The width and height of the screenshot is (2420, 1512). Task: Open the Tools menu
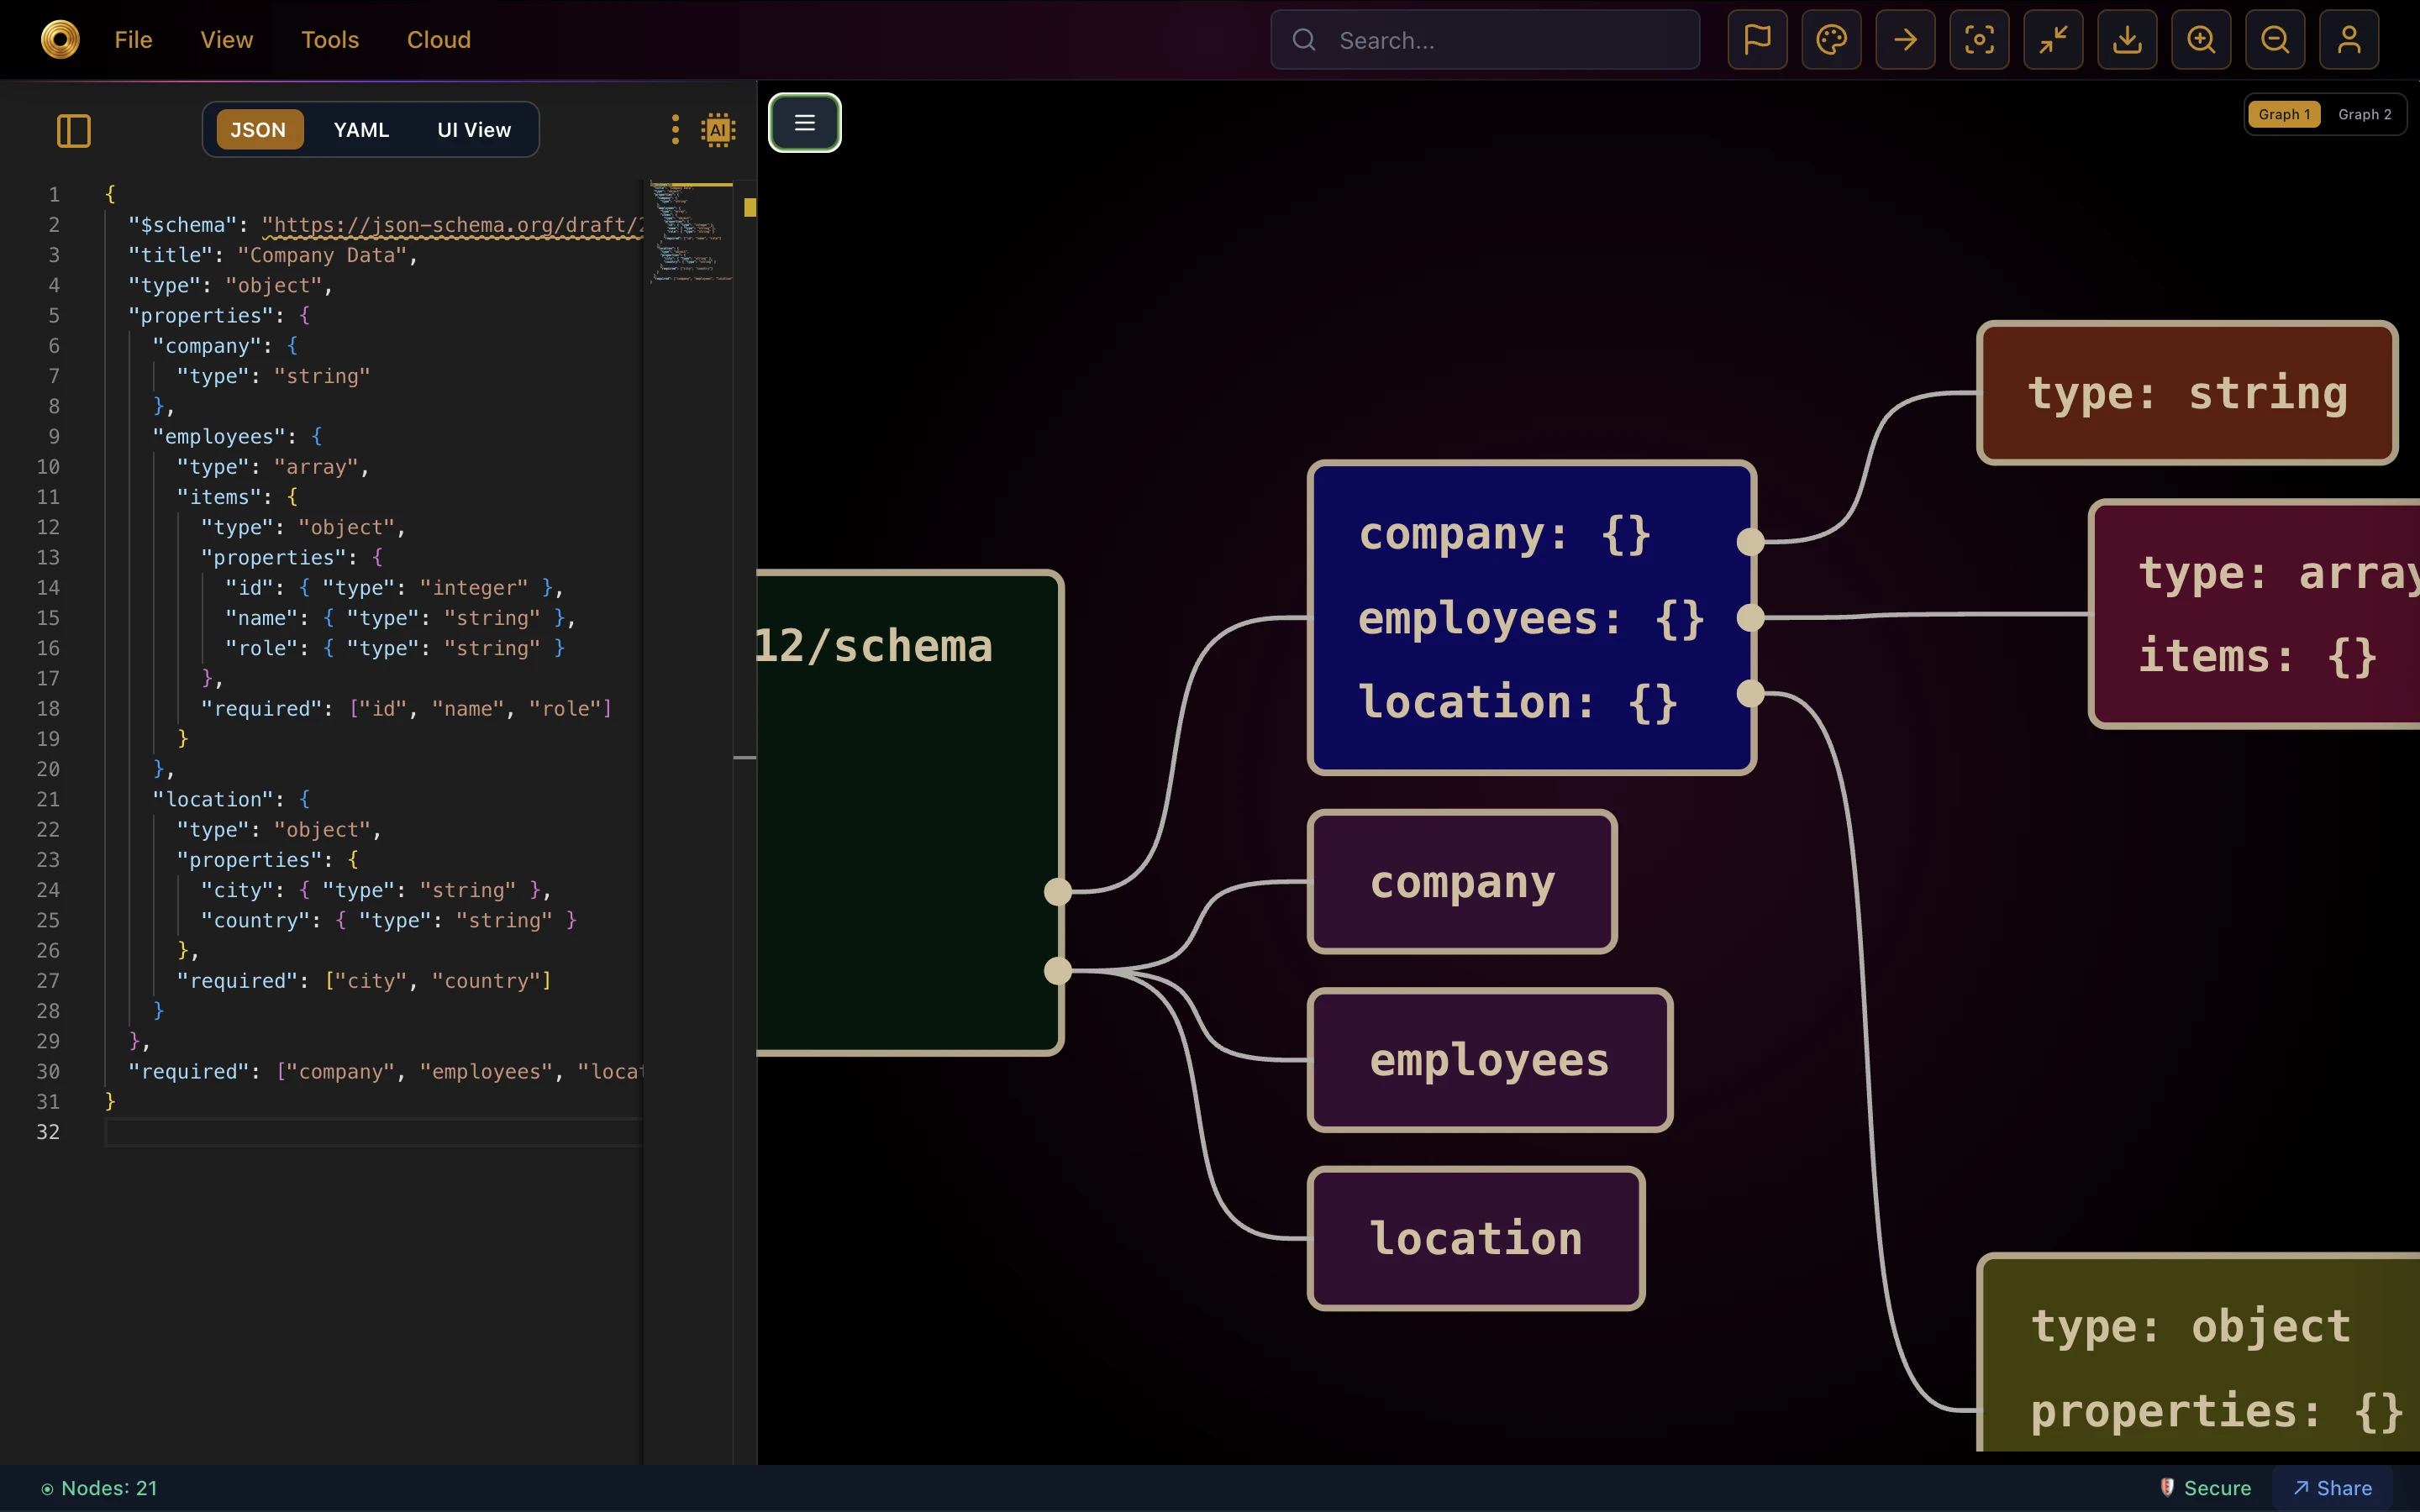(x=330, y=40)
